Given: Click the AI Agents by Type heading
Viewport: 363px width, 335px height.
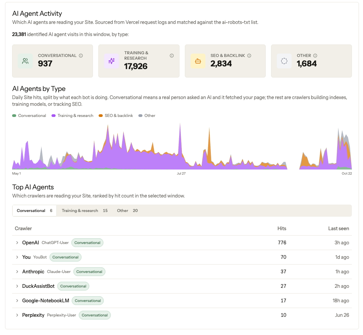Looking at the screenshot, I should [x=39, y=89].
